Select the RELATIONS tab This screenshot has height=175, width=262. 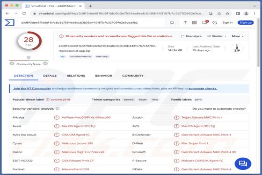pyautogui.click(x=76, y=76)
